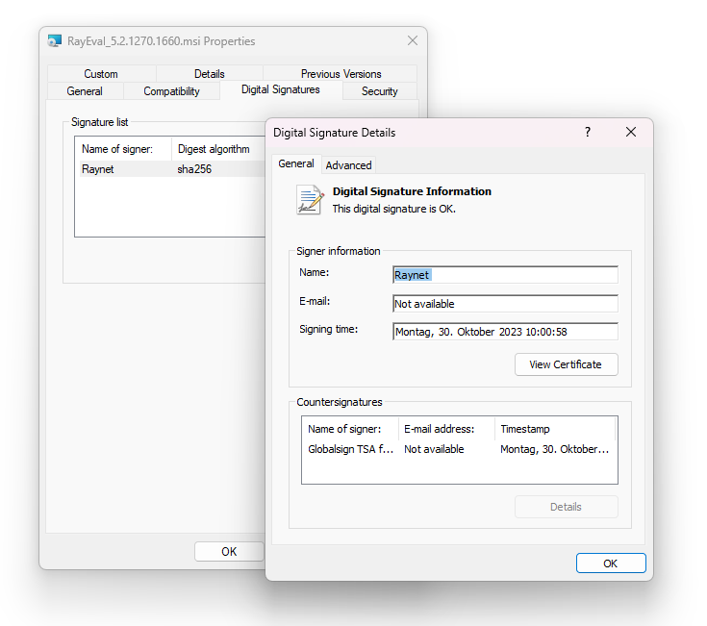This screenshot has width=707, height=626.
Task: Click the digital signature certificate icon
Action: 309,199
